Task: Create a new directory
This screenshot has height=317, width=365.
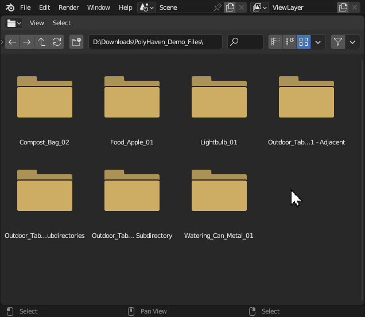Action: (x=76, y=42)
